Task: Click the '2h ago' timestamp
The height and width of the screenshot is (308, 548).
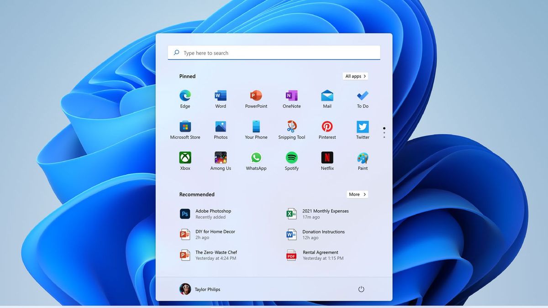Action: (x=202, y=238)
